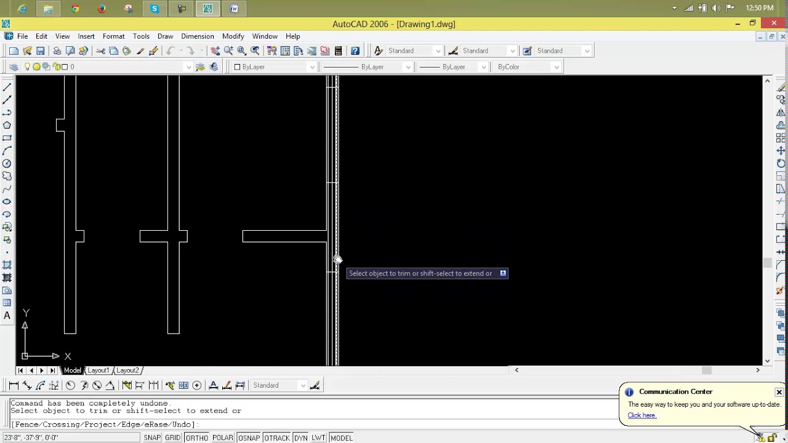Open the table style Standard dropdown

point(587,51)
